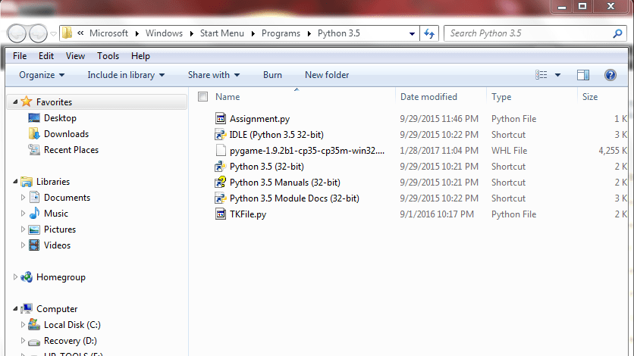
Task: Select the Assignment.py file icon
Action: point(221,119)
